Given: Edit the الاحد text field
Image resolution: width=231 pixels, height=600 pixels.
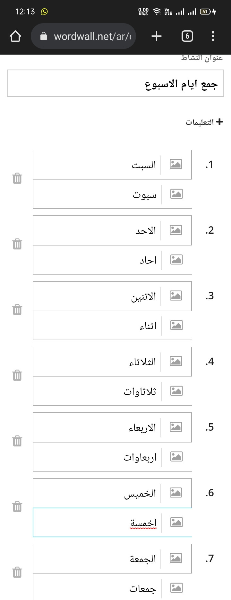Looking at the screenshot, I should pos(97,230).
